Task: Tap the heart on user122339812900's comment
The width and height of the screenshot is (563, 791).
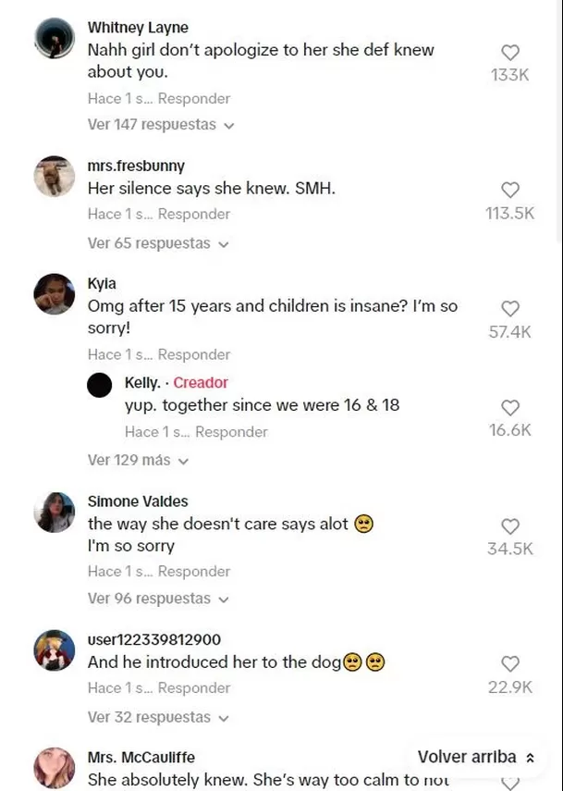Action: coord(510,663)
